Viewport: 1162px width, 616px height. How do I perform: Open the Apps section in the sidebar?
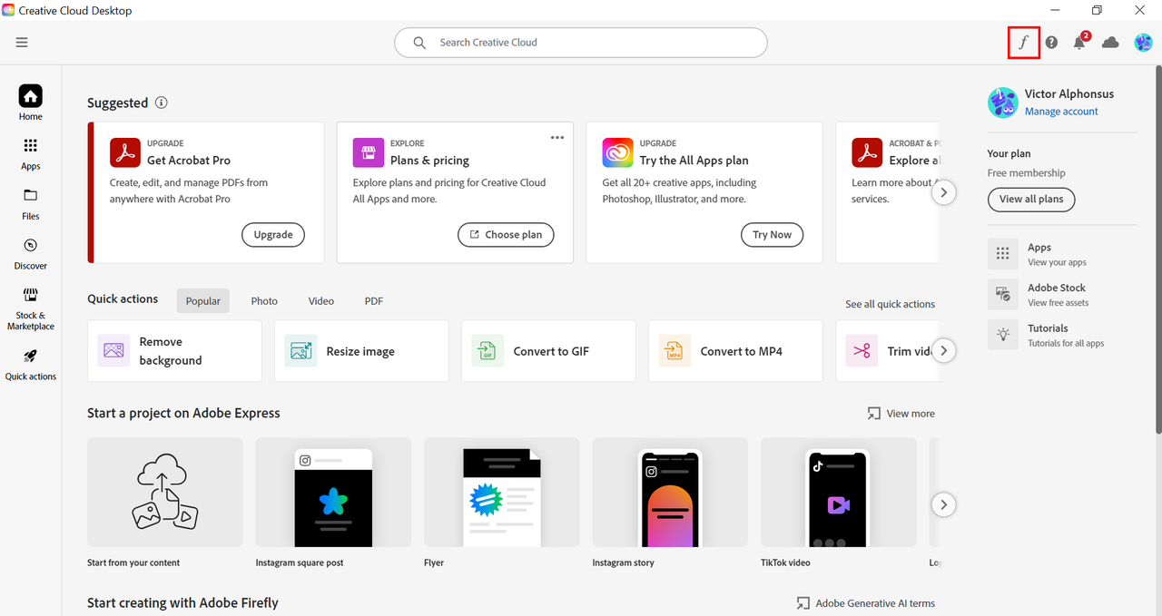(30, 154)
